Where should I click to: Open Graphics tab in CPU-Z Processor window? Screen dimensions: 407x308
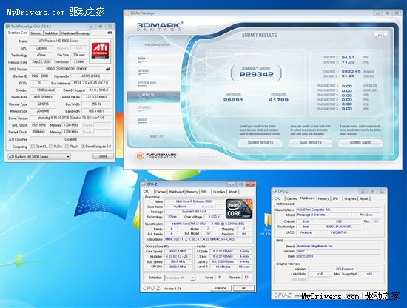pos(219,192)
